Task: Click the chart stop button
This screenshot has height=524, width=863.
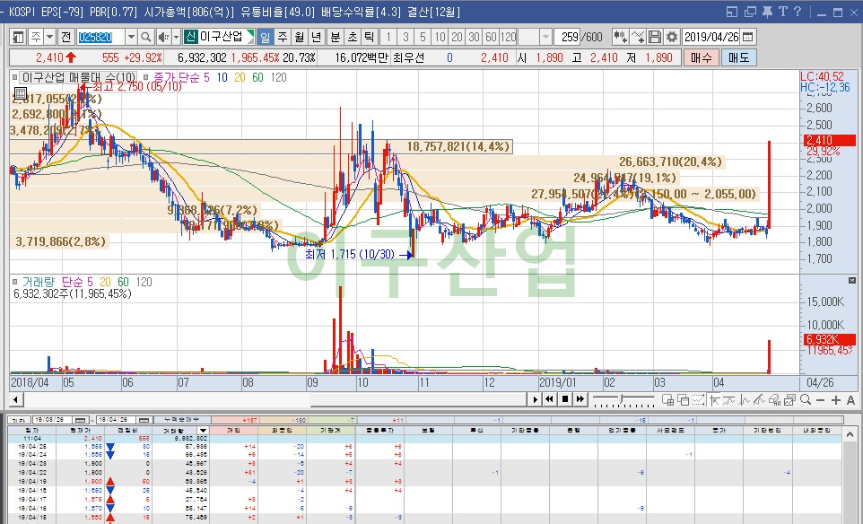Action: point(564,399)
